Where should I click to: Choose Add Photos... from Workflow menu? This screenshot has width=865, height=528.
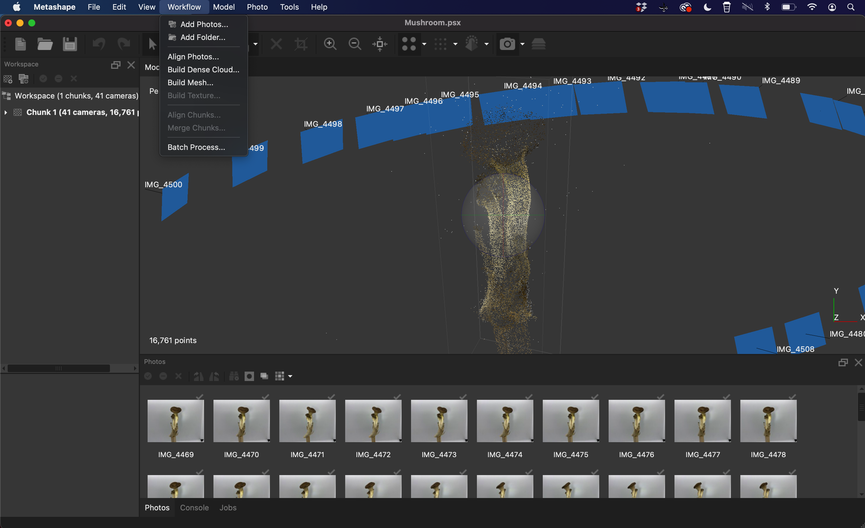pos(204,24)
